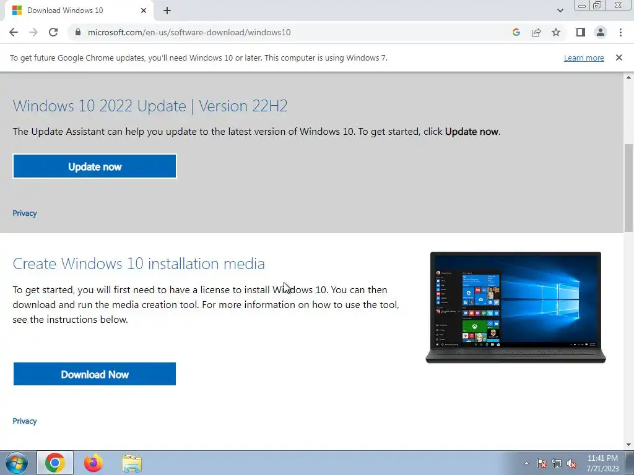Open Privacy link under Update now
The width and height of the screenshot is (634, 475).
[x=25, y=213]
